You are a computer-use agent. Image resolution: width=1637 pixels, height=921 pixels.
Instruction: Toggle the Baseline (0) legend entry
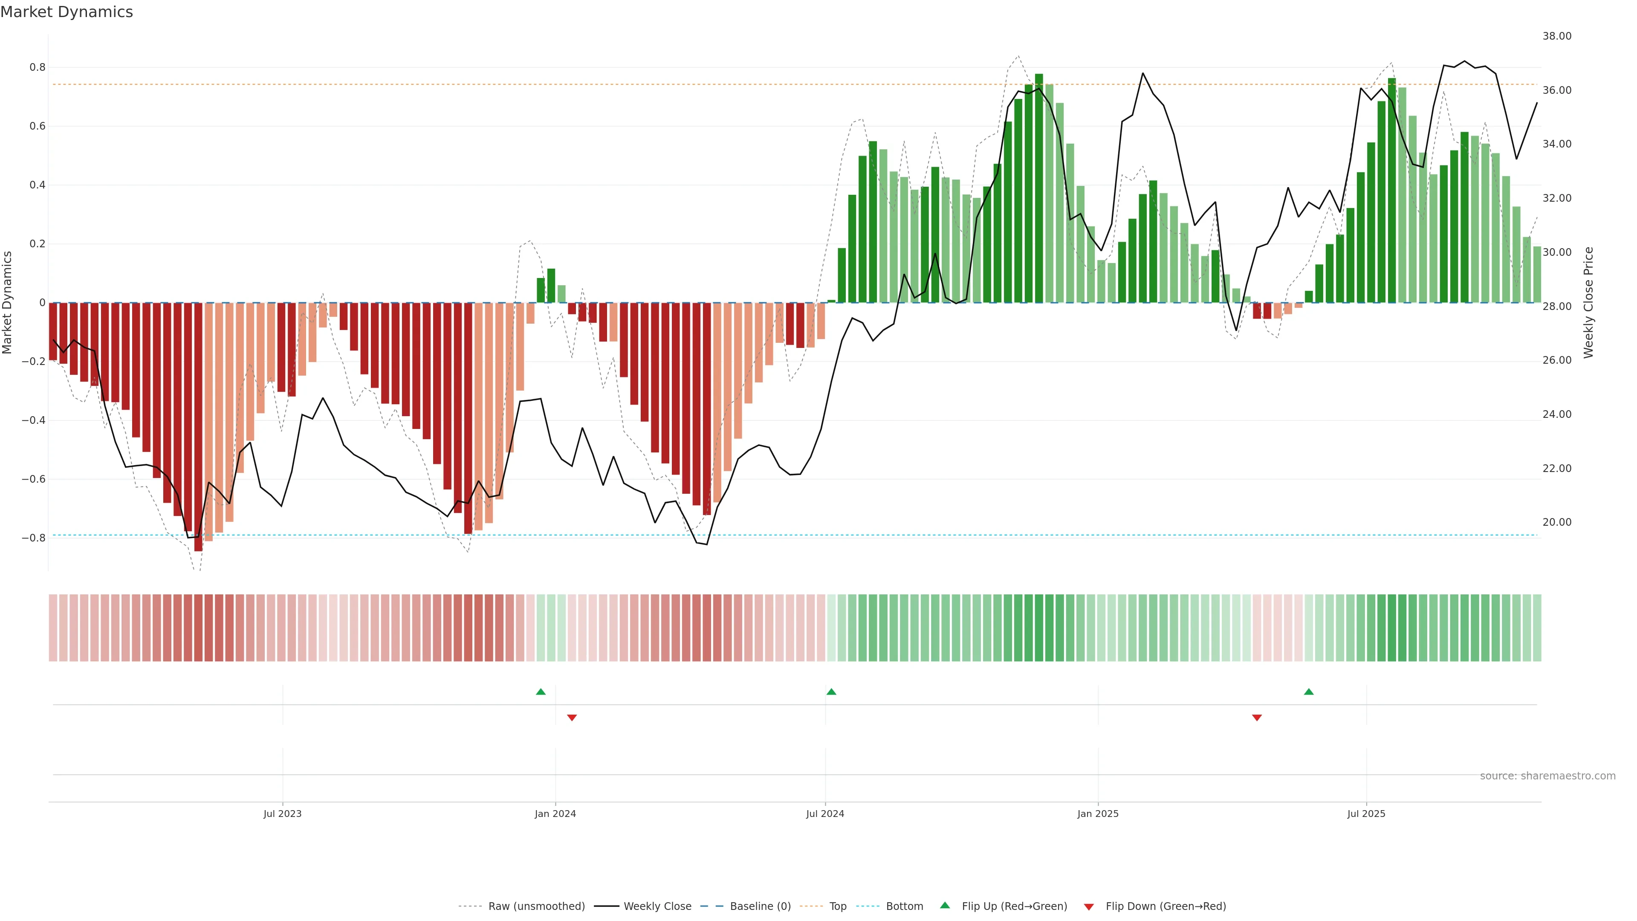pyautogui.click(x=760, y=907)
